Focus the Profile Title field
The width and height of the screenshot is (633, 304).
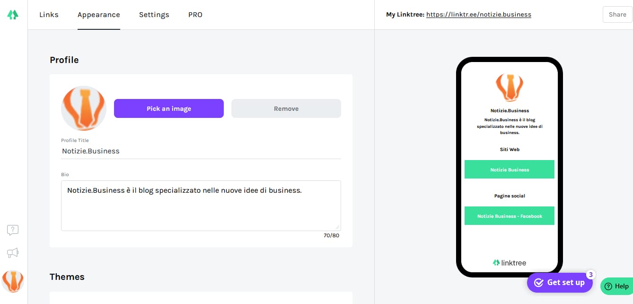pos(201,151)
